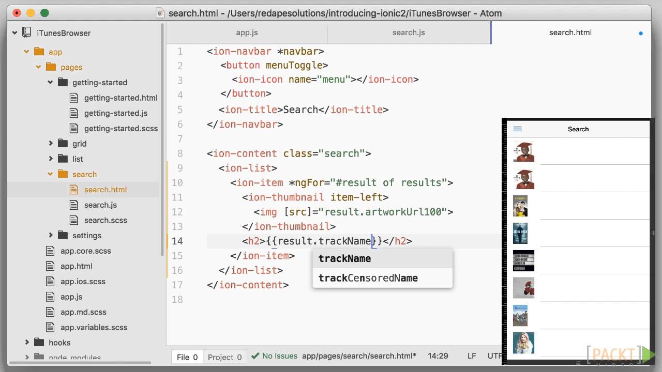Click the search folder icon
This screenshot has height=372, width=662.
click(63, 174)
